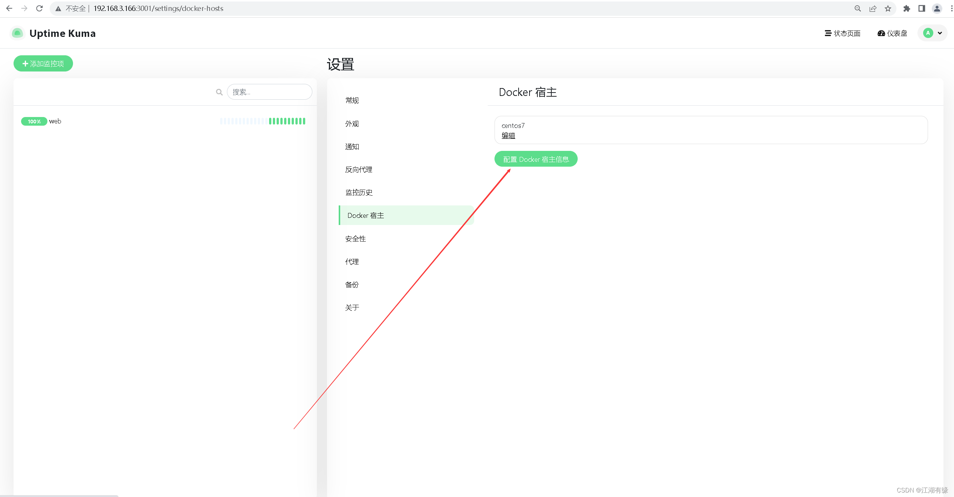Click the centos7 docker host name
The height and width of the screenshot is (497, 954).
(x=513, y=126)
